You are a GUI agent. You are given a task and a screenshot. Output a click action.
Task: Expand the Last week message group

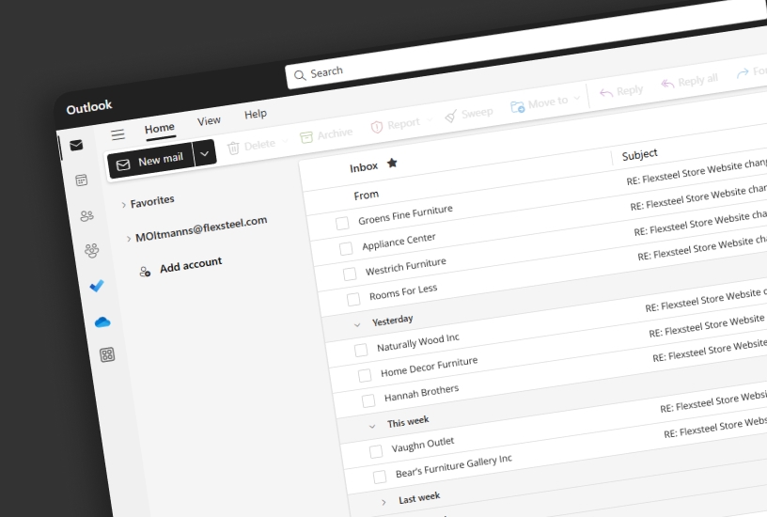[x=383, y=502]
